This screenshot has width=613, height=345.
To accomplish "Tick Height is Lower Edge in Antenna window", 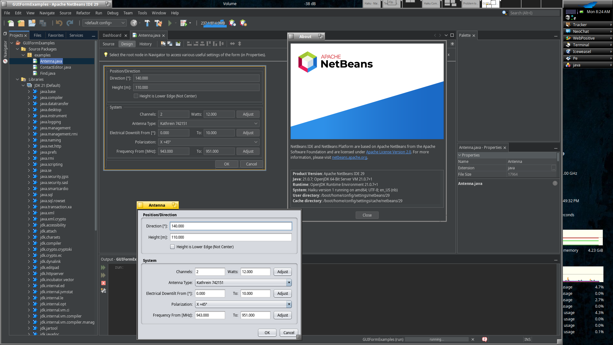I will 172,247.
